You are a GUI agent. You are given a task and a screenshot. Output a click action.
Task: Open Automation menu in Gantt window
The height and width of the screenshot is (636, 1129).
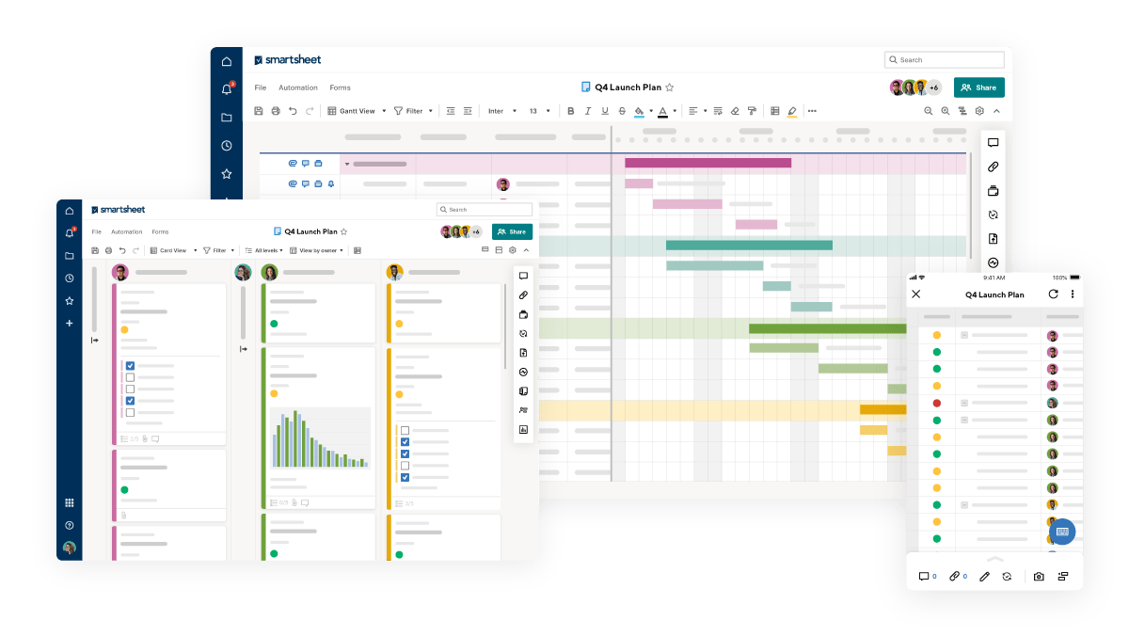click(298, 87)
